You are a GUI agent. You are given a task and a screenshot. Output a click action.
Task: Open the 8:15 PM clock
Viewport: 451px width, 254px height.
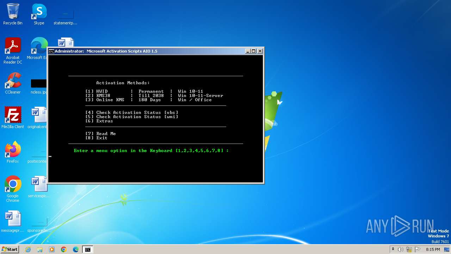433,249
